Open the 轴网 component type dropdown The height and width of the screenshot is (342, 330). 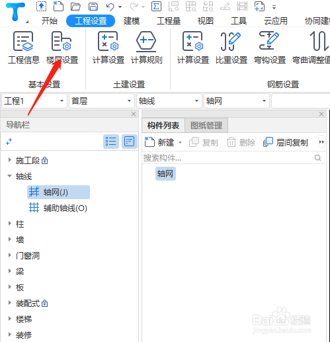(x=237, y=101)
